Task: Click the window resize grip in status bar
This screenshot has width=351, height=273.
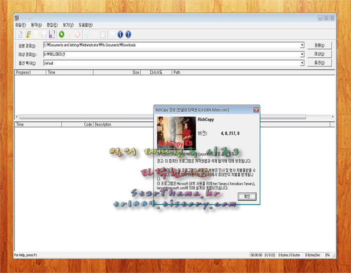Action: coord(333,255)
